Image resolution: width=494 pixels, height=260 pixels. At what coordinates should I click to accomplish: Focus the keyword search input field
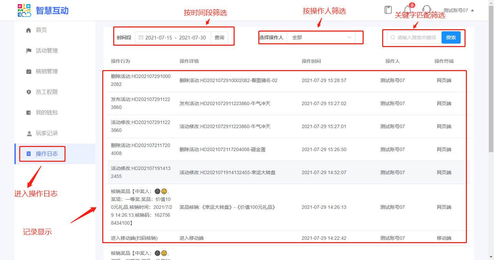click(x=416, y=37)
